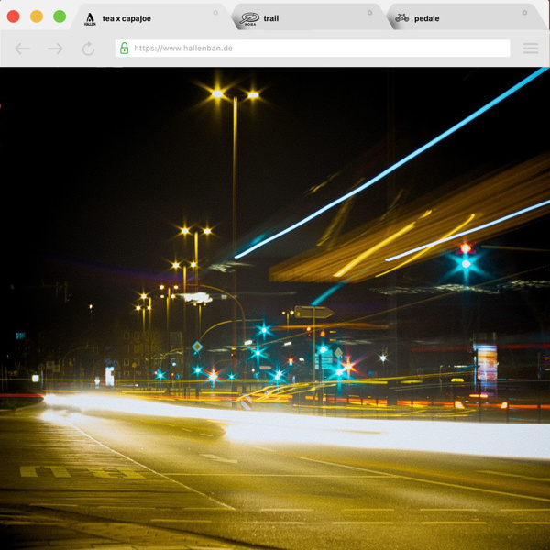Focus the hallenban.de address bar
The image size is (550, 550).
312,48
